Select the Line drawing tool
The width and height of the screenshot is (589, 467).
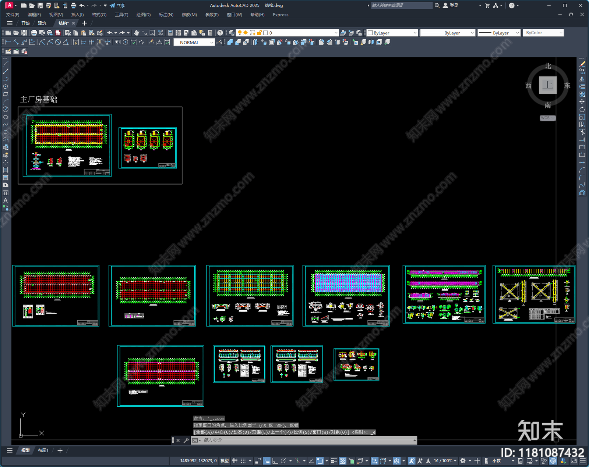coord(6,64)
